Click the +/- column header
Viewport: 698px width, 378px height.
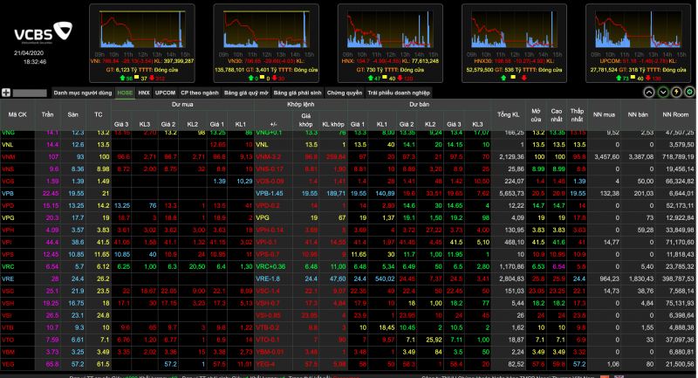274,124
